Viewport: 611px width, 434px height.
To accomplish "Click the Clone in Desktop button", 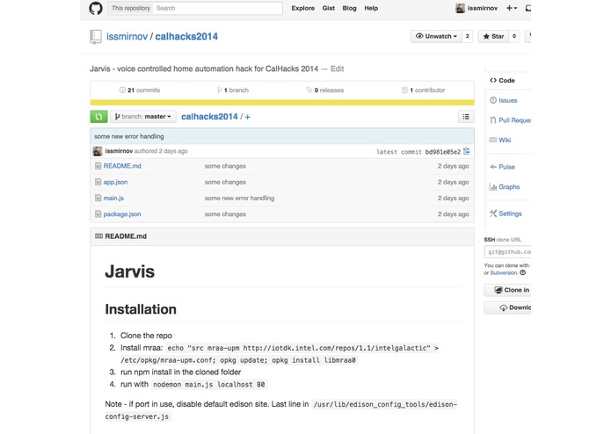I will [507, 290].
